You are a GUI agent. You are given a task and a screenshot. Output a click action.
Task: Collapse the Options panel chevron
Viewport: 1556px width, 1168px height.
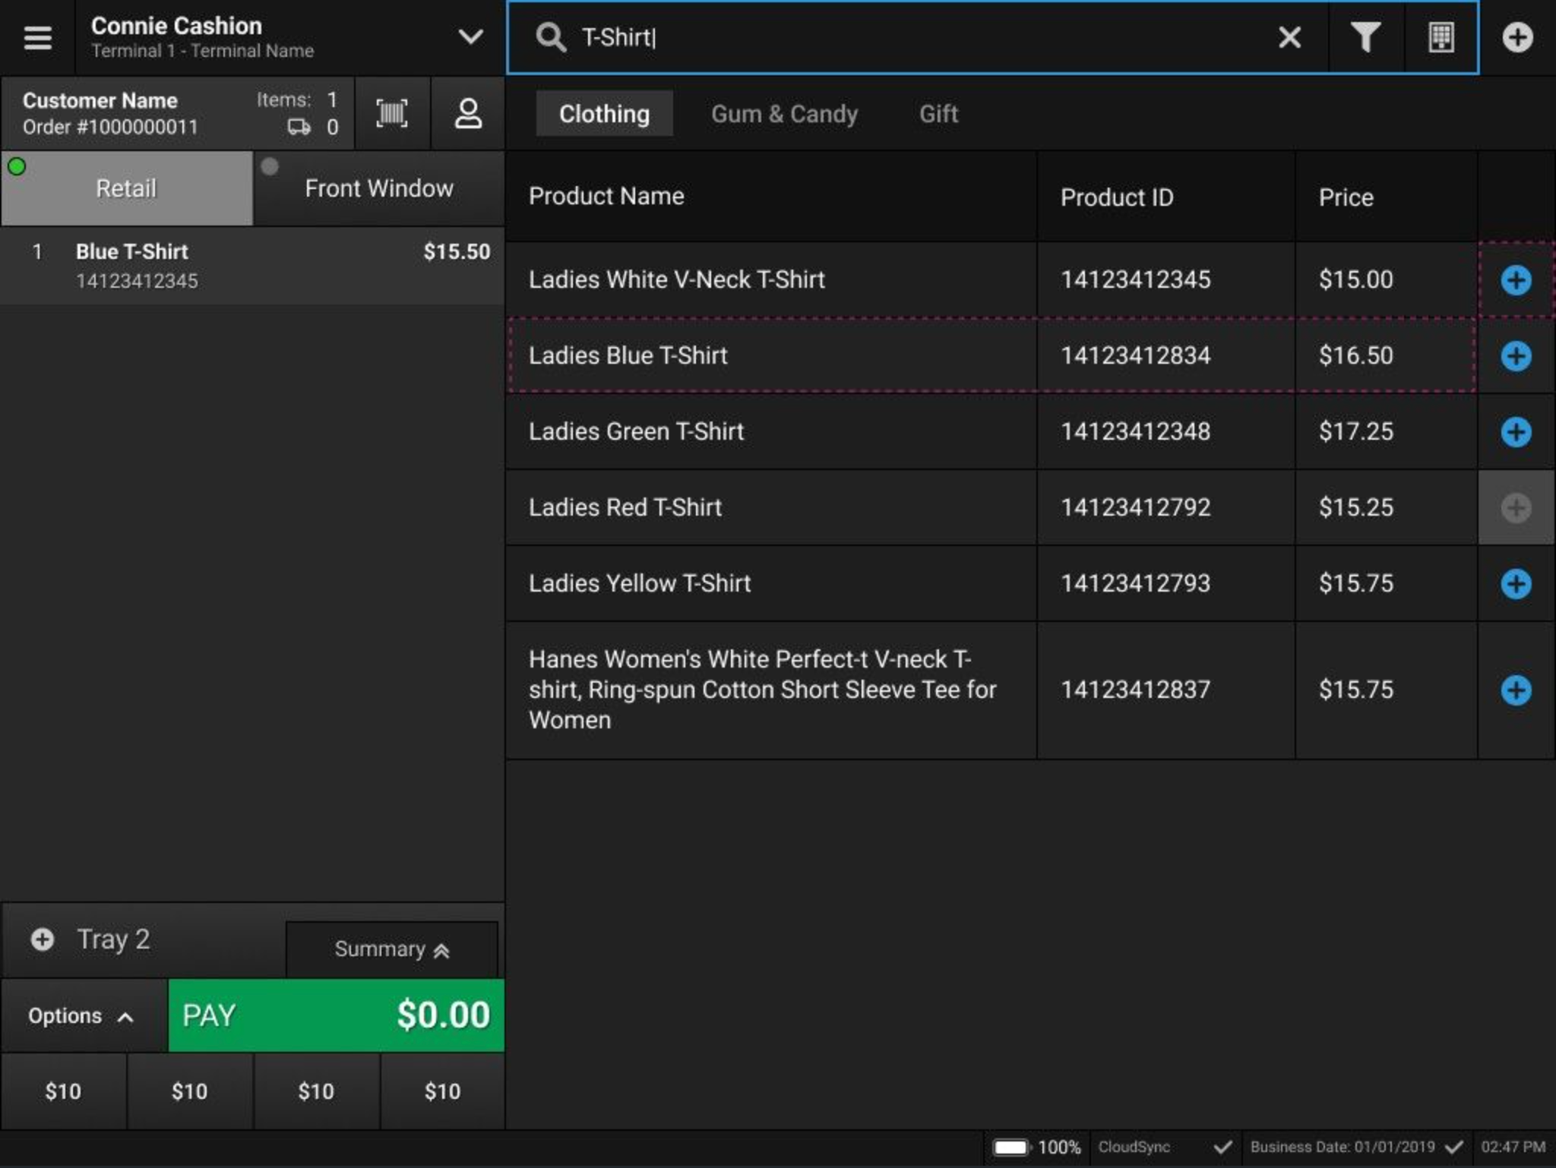coord(125,1015)
